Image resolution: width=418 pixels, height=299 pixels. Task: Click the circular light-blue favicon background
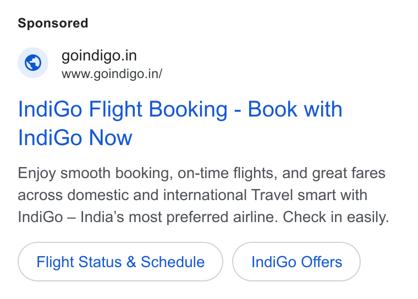33,63
